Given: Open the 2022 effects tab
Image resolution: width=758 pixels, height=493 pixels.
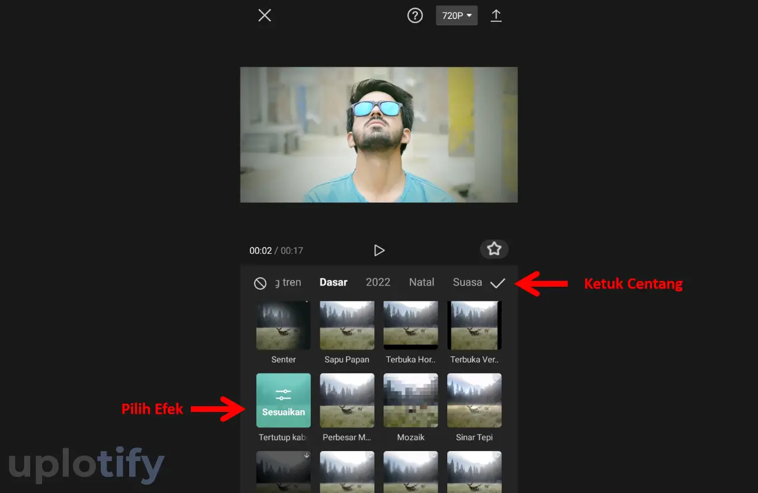Looking at the screenshot, I should (378, 283).
